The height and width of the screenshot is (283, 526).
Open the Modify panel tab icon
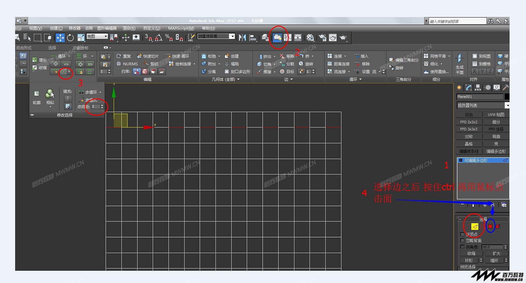(469, 88)
